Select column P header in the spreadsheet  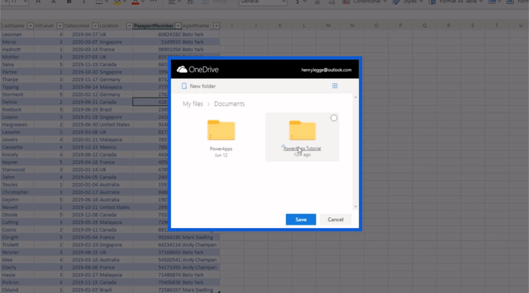point(400,25)
